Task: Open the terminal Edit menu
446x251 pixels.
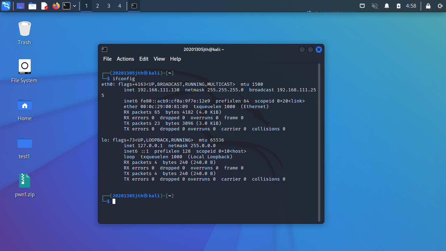Action: [144, 59]
